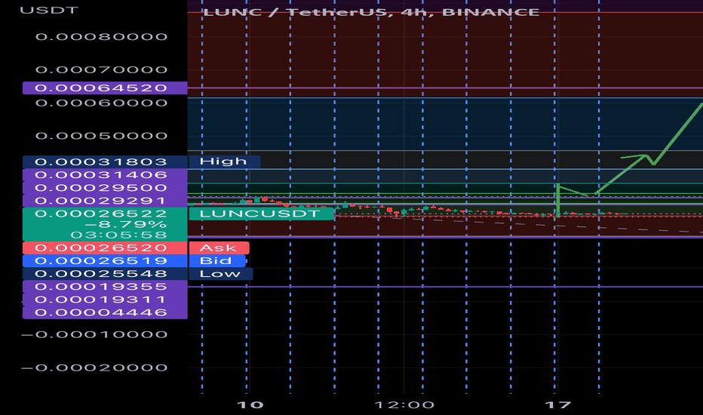The width and height of the screenshot is (703, 415).
Task: Click the 12:00 time axis label
Action: tap(404, 404)
